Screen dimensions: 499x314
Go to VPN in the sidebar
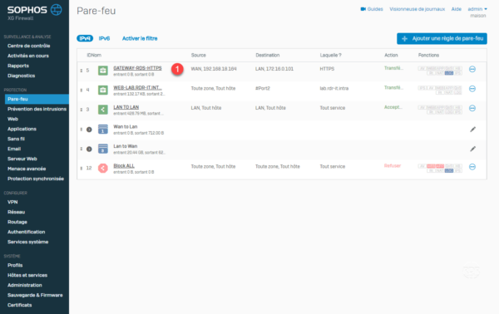pos(12,202)
